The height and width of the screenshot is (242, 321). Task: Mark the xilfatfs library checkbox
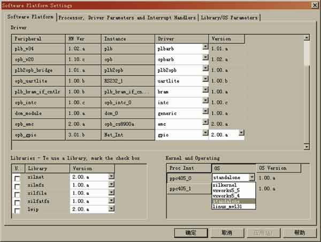(x=17, y=202)
